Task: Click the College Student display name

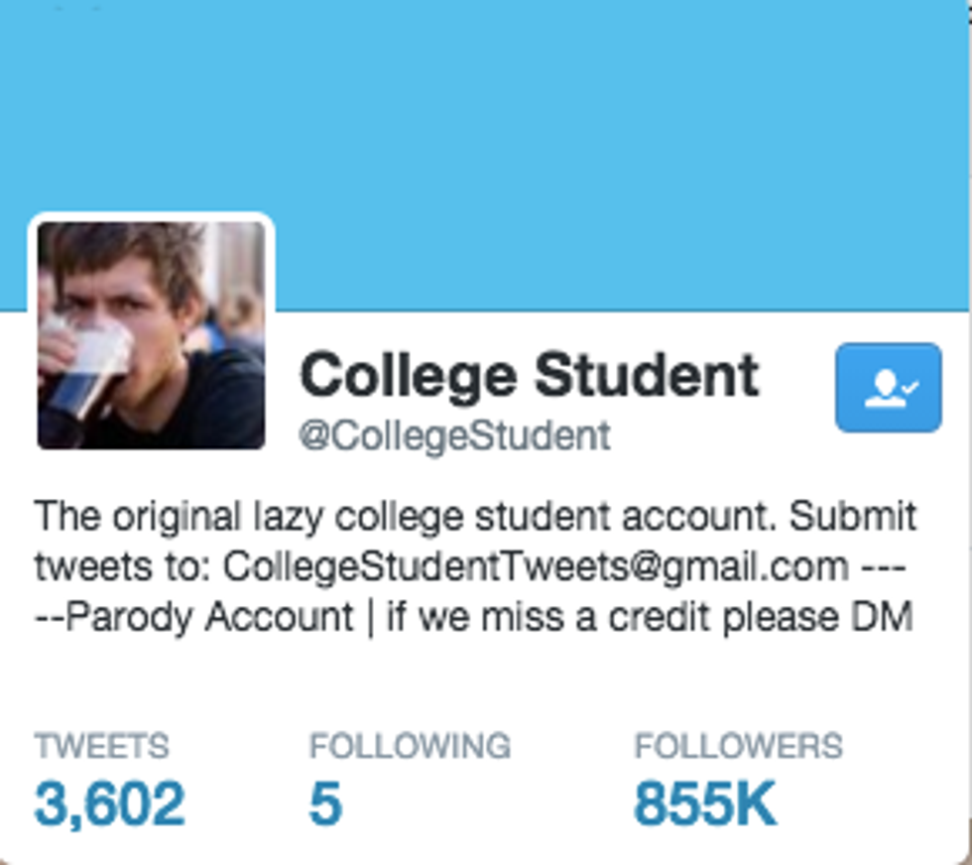Action: [530, 376]
